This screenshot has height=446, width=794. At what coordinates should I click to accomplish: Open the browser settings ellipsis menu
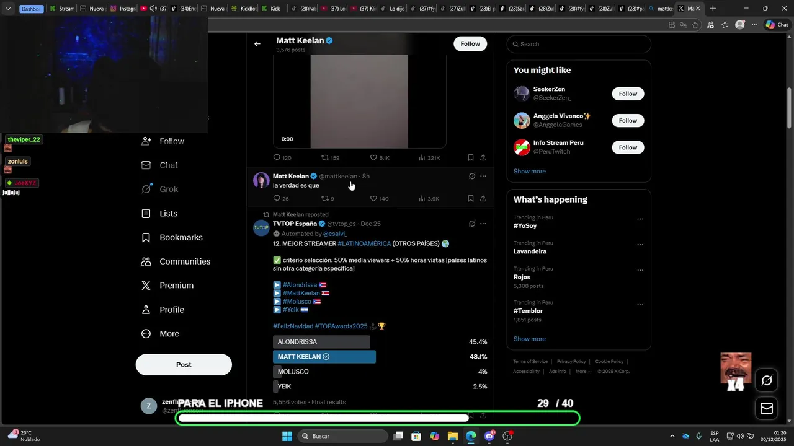(755, 25)
